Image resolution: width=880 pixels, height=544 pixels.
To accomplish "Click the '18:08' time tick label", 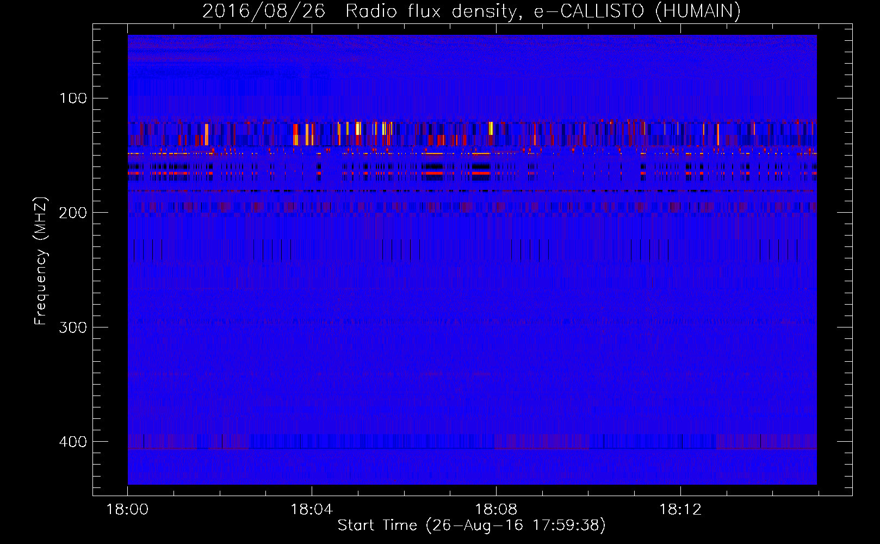I will (x=496, y=510).
